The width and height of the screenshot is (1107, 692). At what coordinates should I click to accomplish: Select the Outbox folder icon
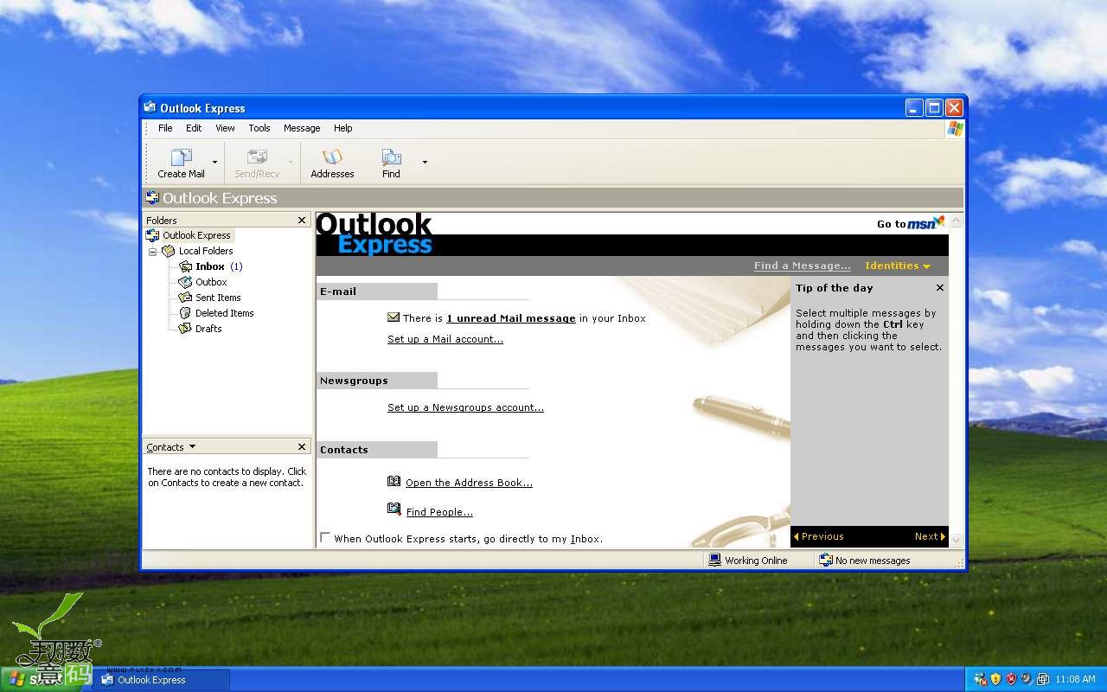coord(185,282)
